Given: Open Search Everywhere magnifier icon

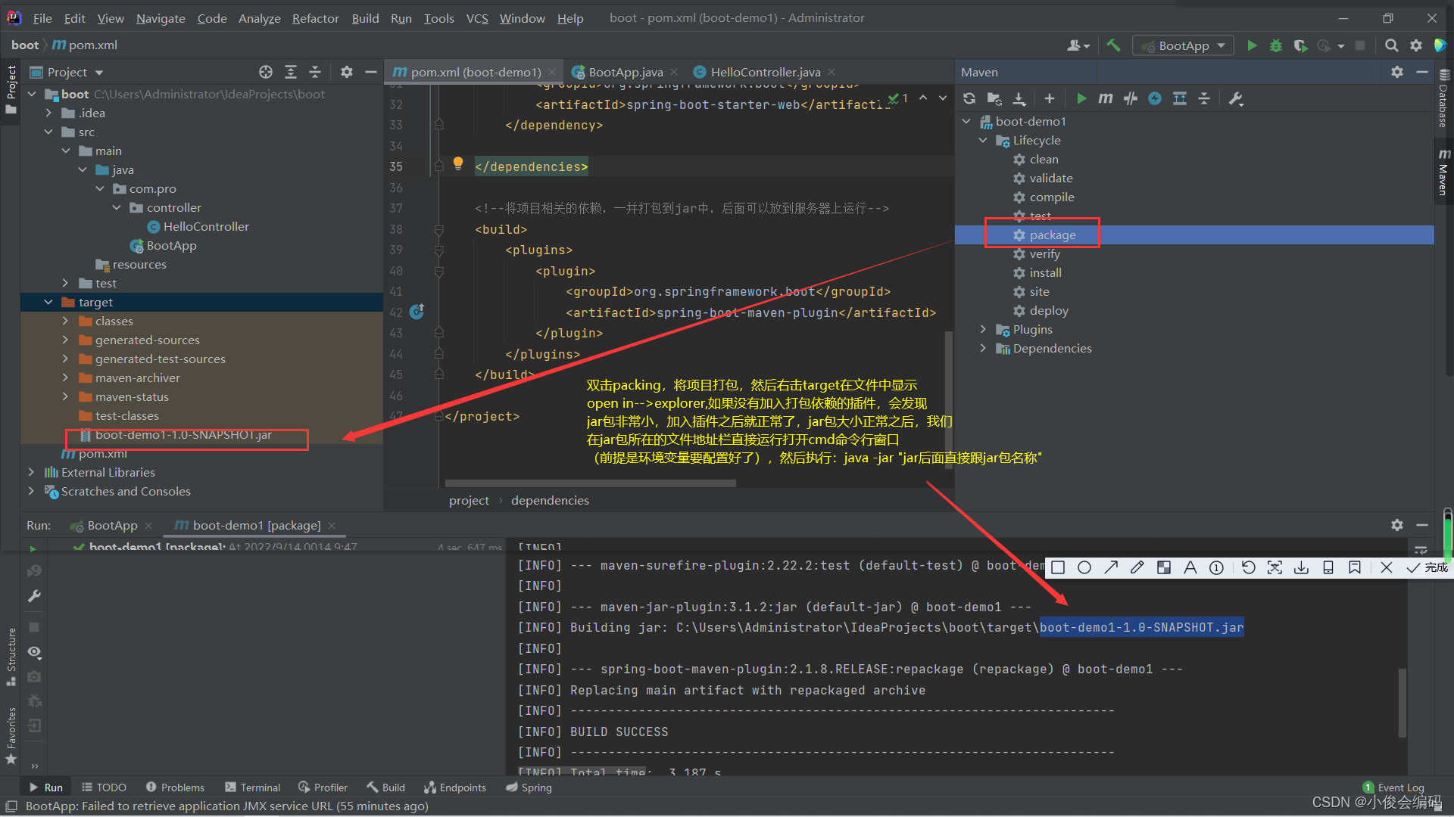Looking at the screenshot, I should tap(1392, 45).
